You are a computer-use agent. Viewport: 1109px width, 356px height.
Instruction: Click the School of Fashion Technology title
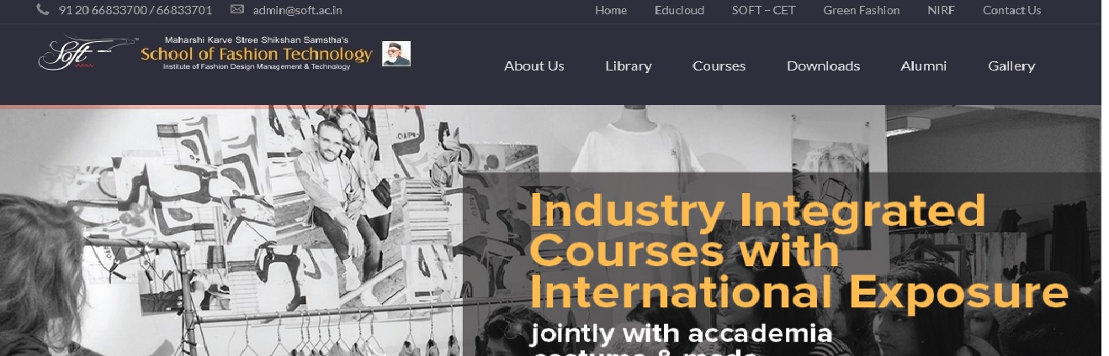(x=257, y=55)
